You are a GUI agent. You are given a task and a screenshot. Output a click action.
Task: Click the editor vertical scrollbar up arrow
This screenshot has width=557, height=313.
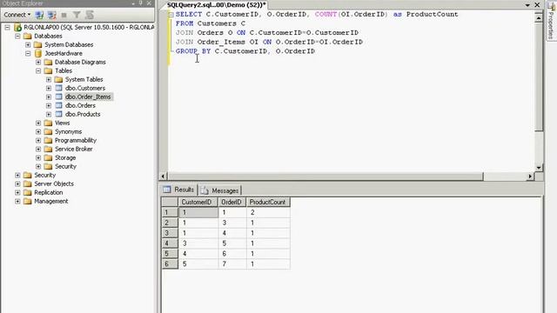[x=539, y=17]
